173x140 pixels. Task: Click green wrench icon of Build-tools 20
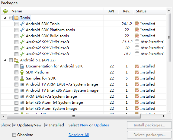[22, 48]
